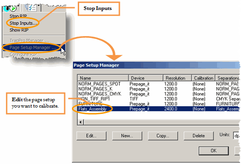Select the NON_TIFF_RIP1 page setup row
The height and width of the screenshot is (164, 241).
coord(158,99)
